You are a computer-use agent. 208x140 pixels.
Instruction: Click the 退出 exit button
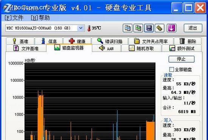(x=193, y=28)
